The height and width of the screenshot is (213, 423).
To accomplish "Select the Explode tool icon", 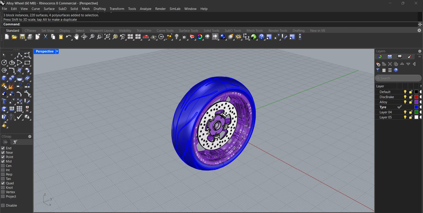I will click(x=12, y=86).
